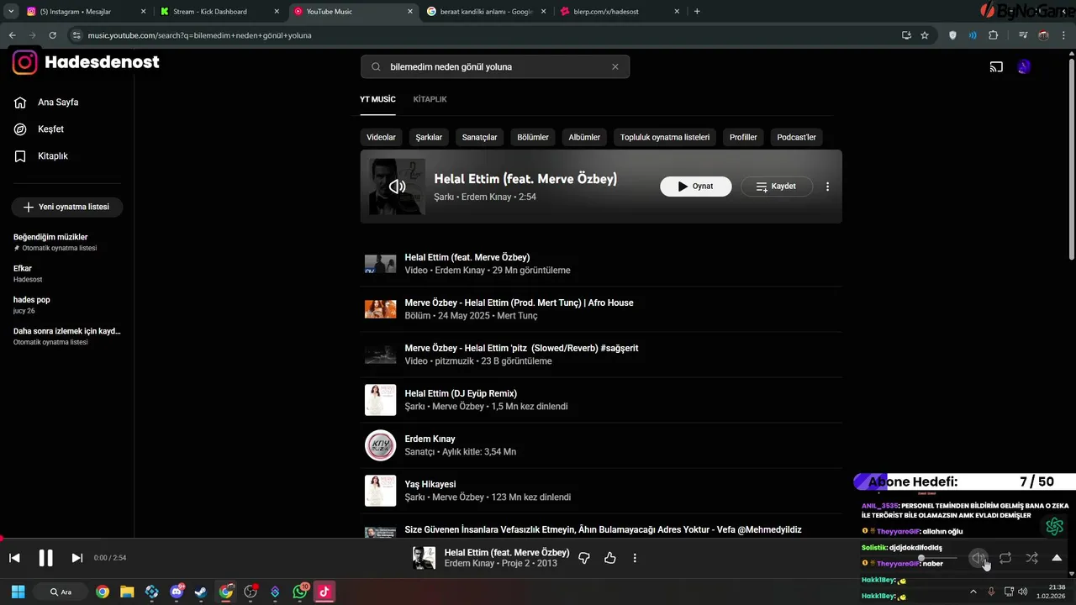This screenshot has height=605, width=1076.
Task: Open the tab search dropdown arrow
Action: [11, 12]
